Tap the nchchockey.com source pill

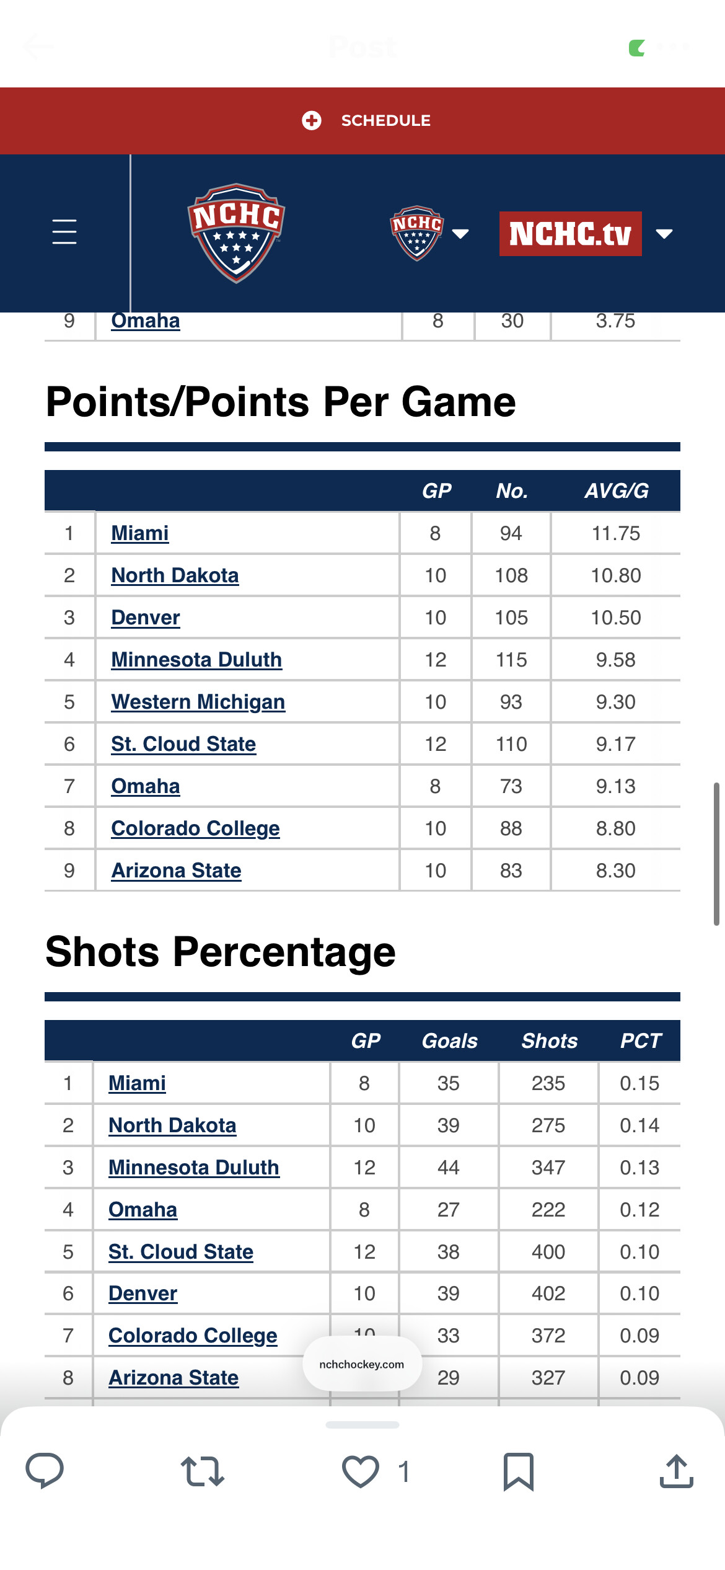362,1364
